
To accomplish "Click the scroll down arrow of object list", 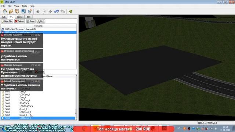I will pos(76,119).
